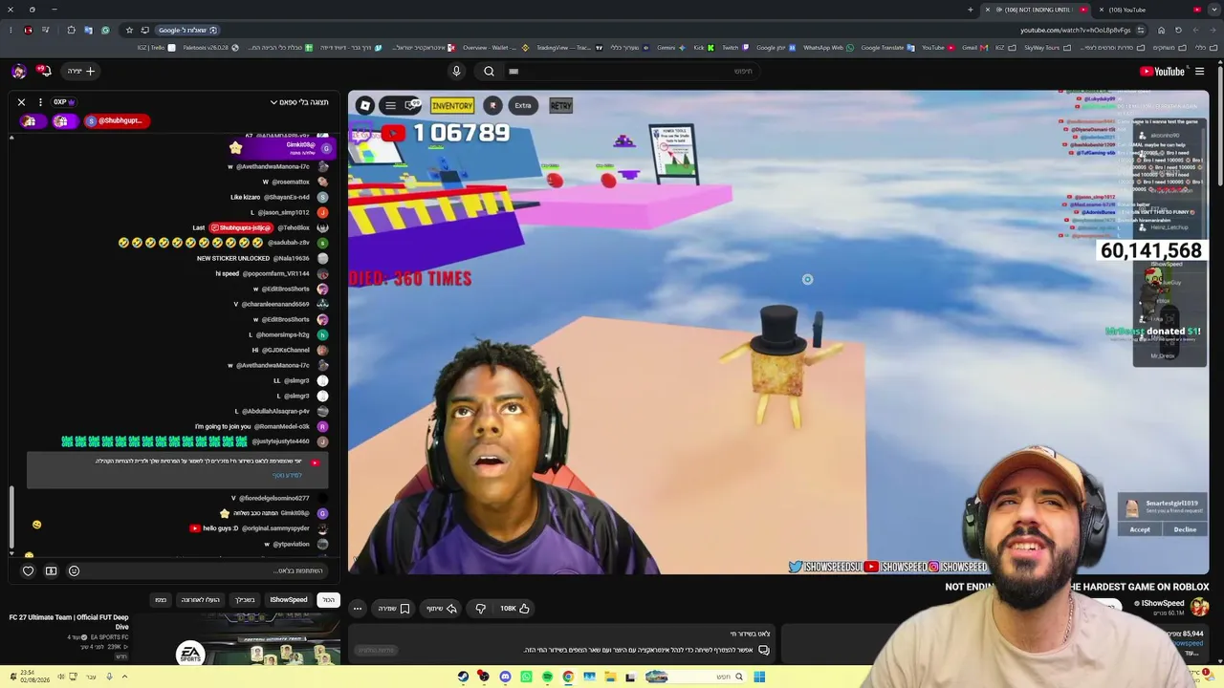Click username @original.sammyspyder in chat

coord(274,528)
